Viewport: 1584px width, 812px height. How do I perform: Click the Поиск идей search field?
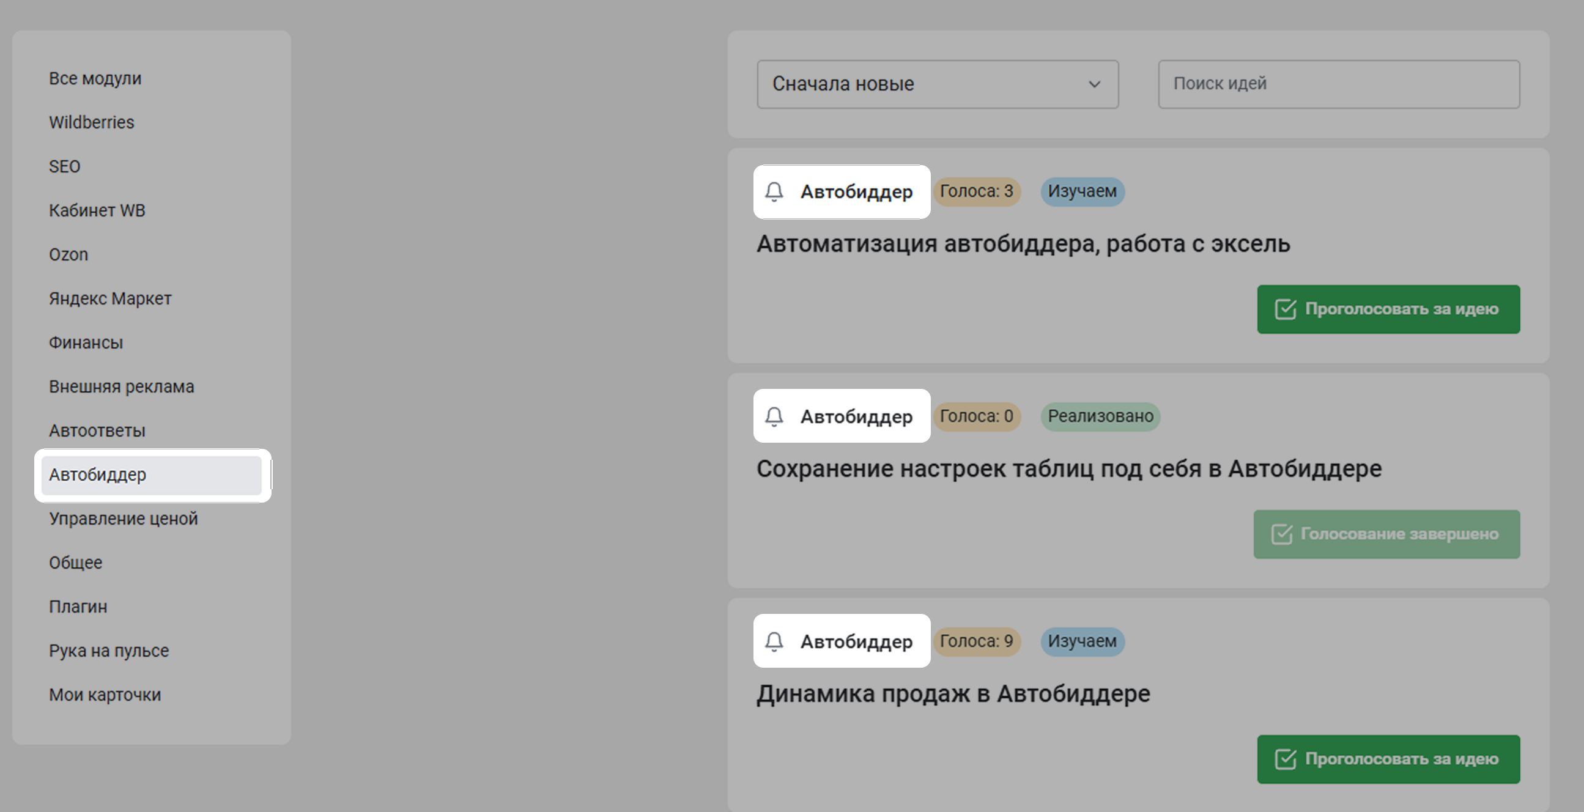(x=1339, y=84)
